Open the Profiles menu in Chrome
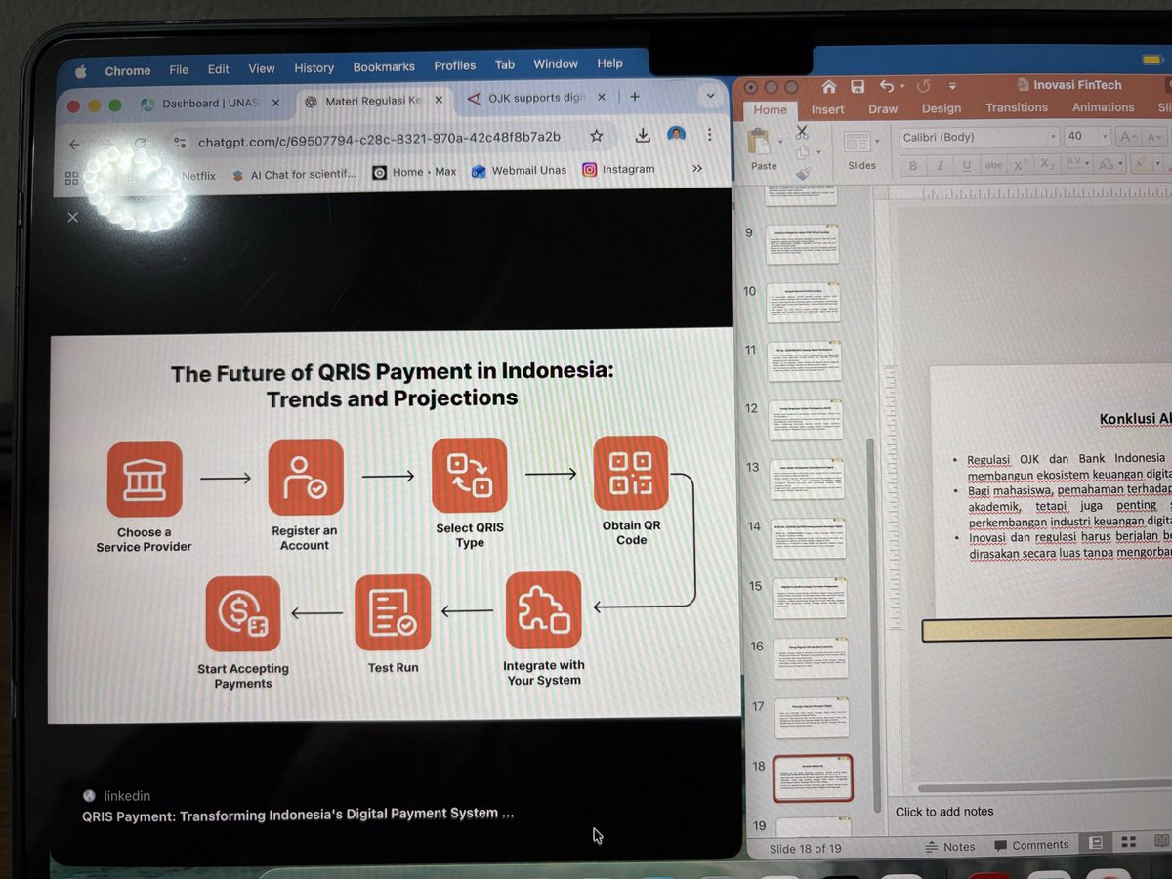This screenshot has height=879, width=1172. click(455, 65)
